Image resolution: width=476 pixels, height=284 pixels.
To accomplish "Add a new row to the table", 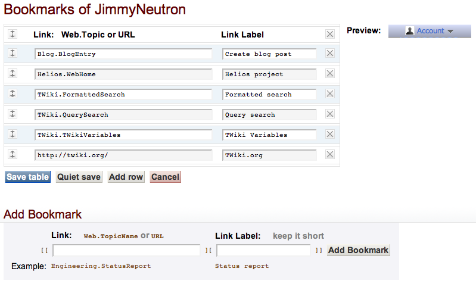I will tap(126, 177).
